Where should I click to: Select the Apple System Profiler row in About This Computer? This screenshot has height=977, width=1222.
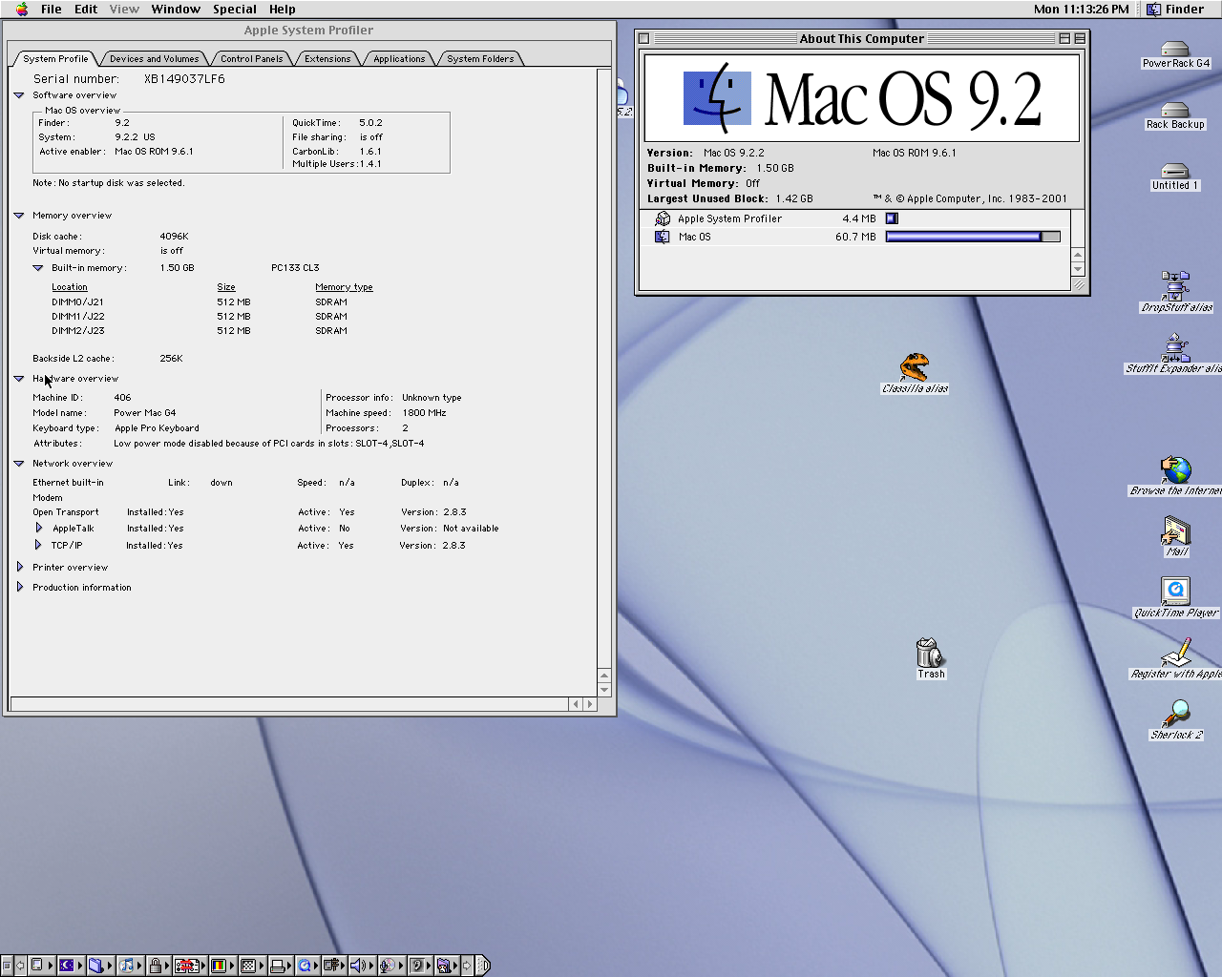[854, 218]
